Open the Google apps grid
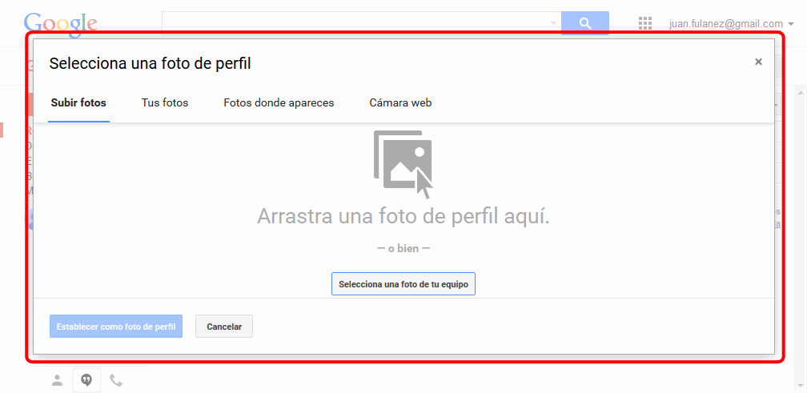 tap(645, 24)
